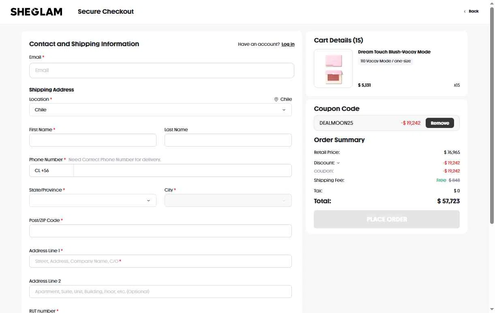Click the 110 Vacay Mode / one-size tag
495x313 pixels.
coord(386,61)
